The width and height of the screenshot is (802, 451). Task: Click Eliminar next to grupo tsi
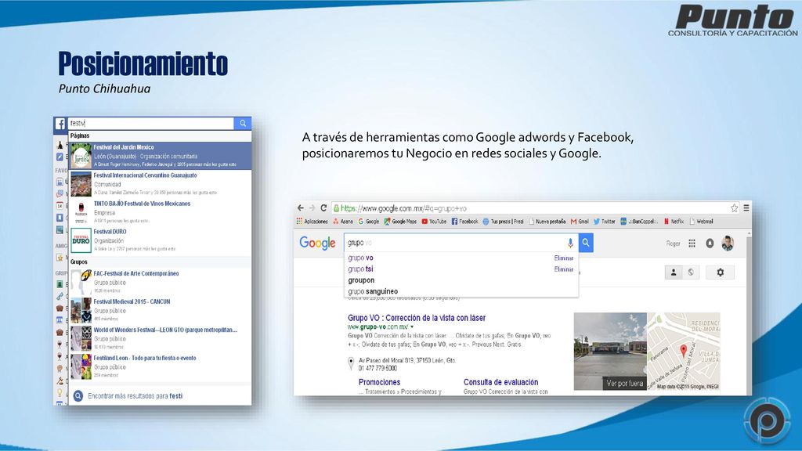click(564, 269)
